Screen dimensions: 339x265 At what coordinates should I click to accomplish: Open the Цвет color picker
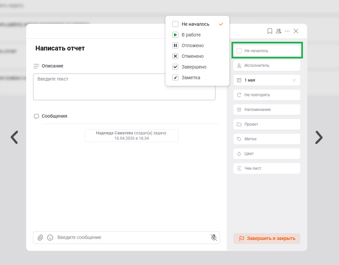267,154
